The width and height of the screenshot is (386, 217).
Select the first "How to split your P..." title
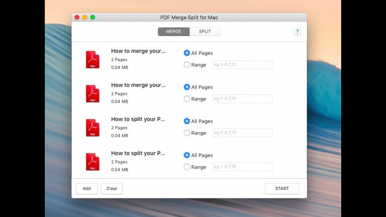point(138,119)
